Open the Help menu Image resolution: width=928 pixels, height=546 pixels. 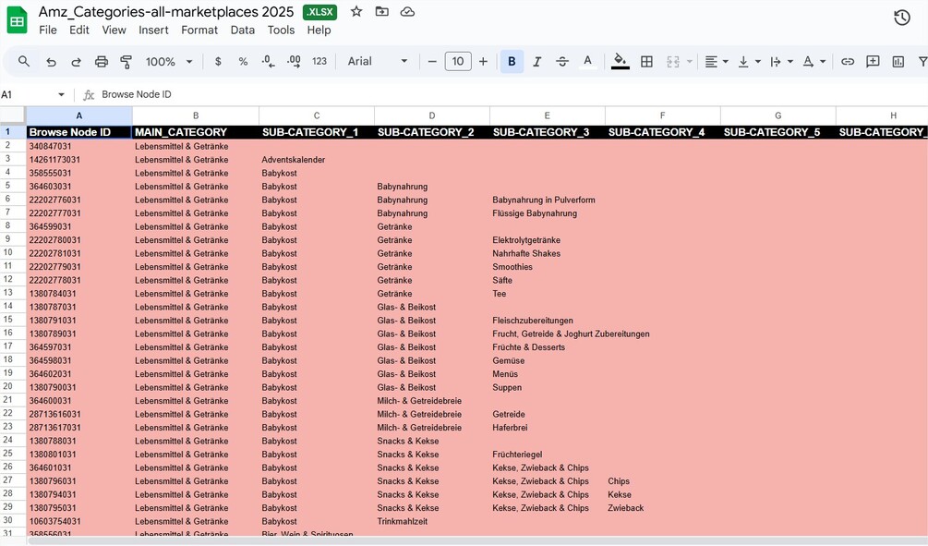pos(319,30)
